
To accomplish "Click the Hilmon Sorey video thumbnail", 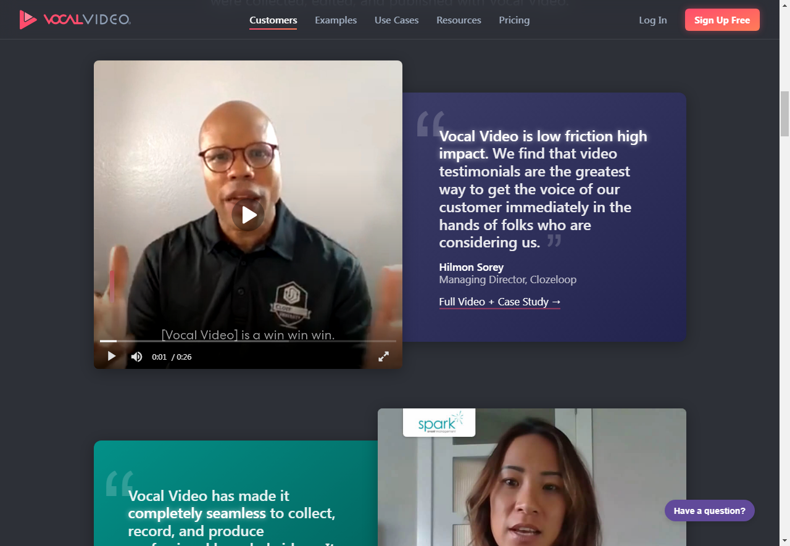I will click(248, 215).
